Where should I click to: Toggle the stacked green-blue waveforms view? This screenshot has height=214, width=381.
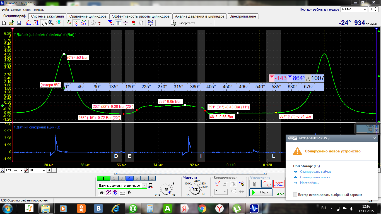tap(76, 23)
